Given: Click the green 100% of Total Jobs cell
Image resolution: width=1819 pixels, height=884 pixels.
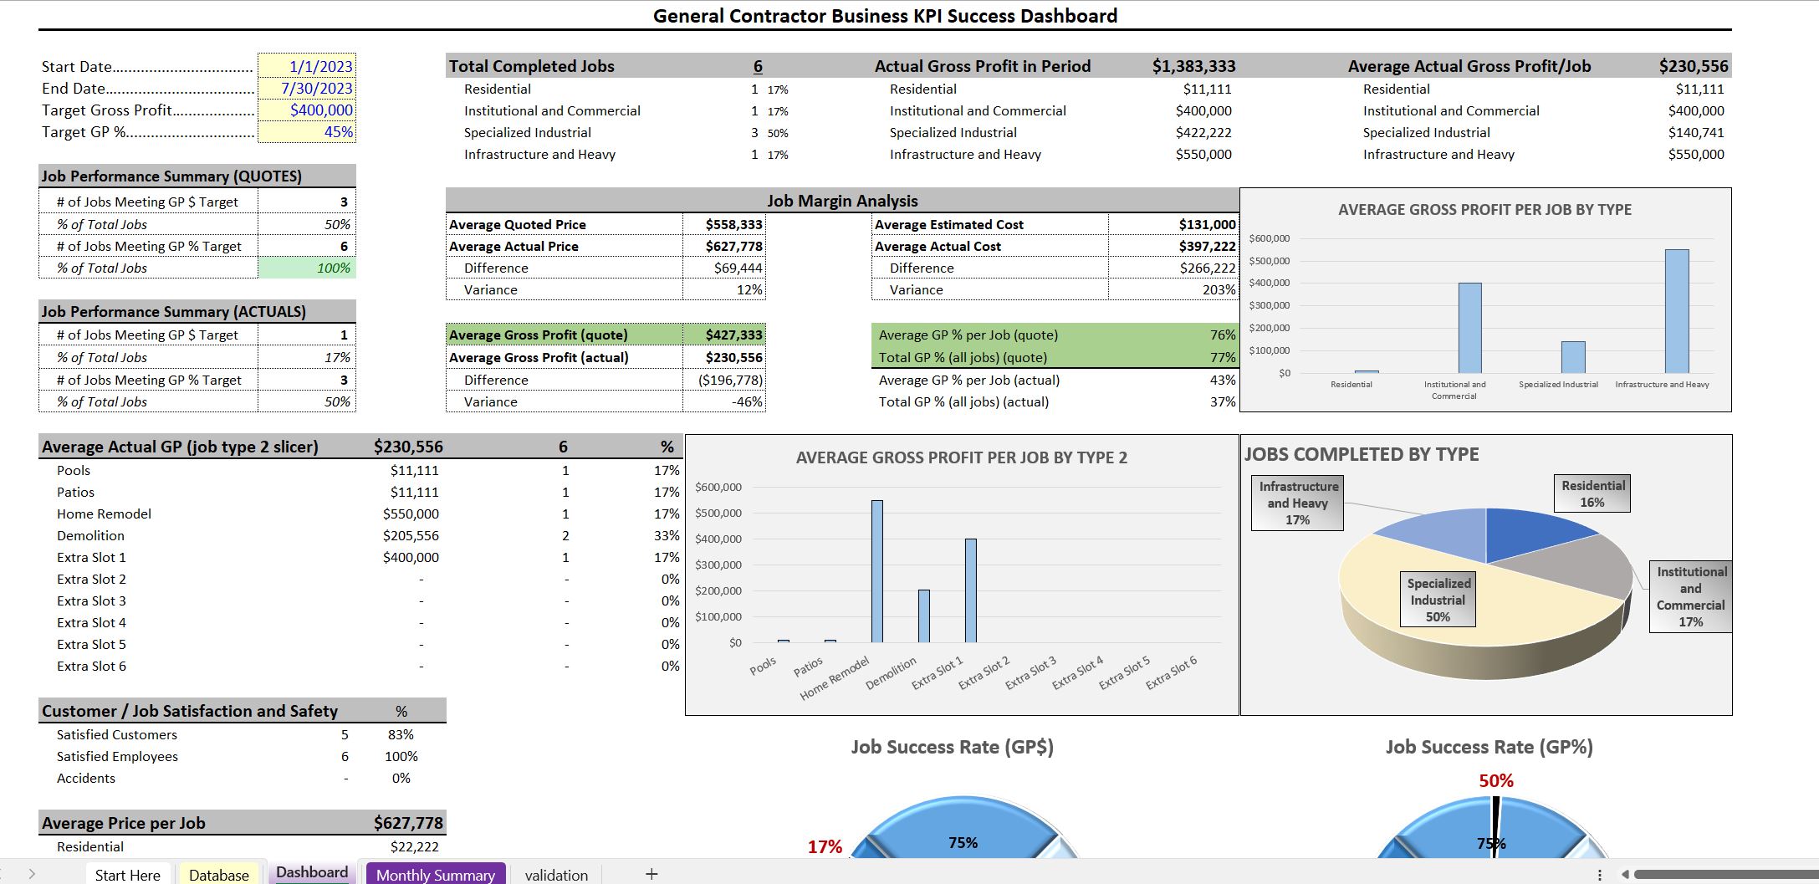Looking at the screenshot, I should coord(307,268).
